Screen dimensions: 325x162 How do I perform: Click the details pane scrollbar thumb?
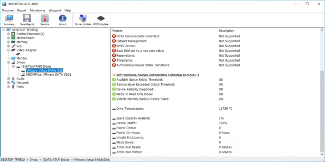322,111
